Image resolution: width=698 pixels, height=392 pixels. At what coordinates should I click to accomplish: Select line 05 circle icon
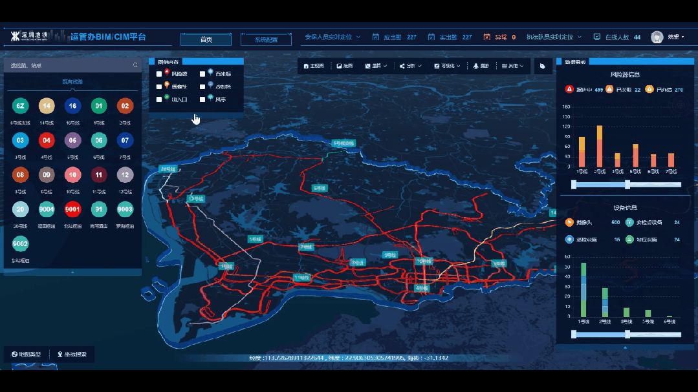(72, 140)
